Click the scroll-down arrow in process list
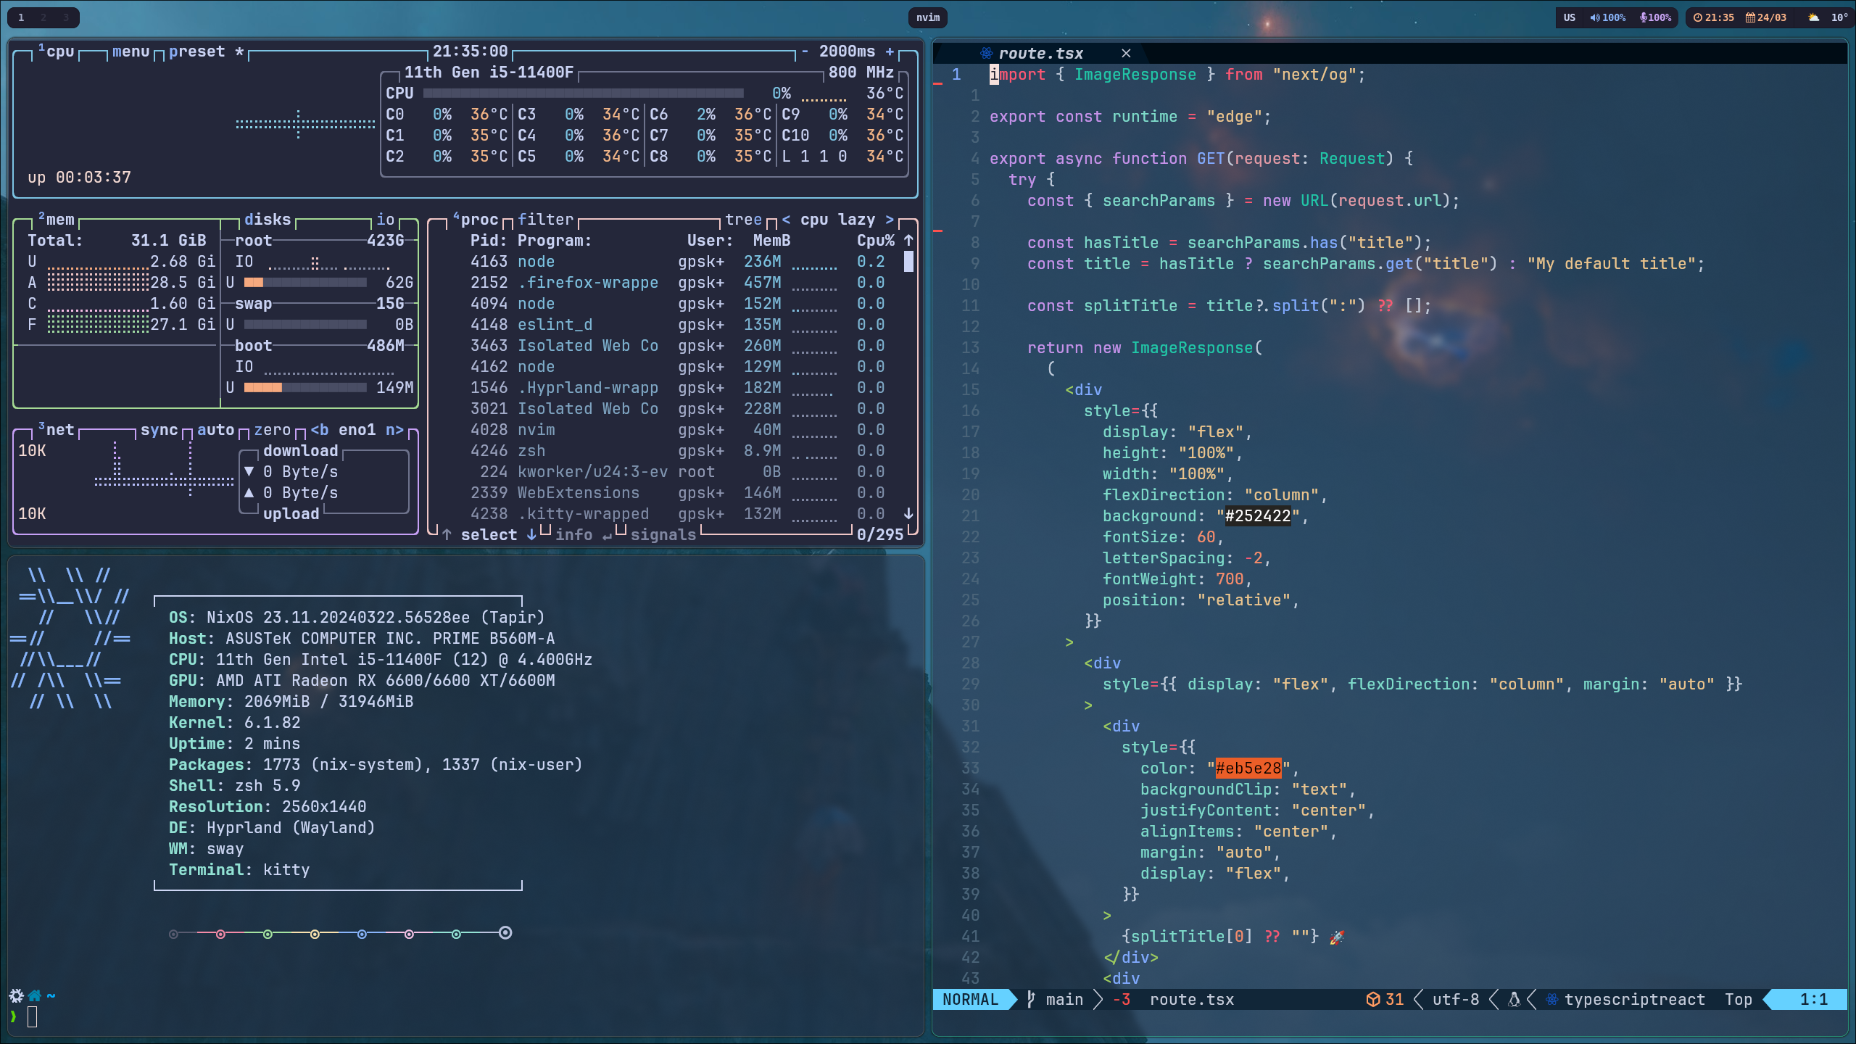1856x1044 pixels. pyautogui.click(x=908, y=513)
